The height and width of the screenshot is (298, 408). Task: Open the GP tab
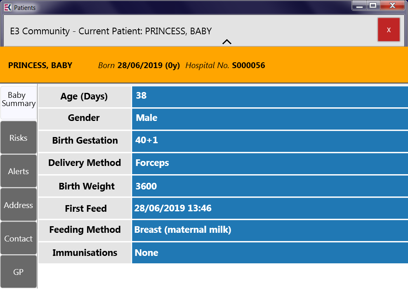click(x=19, y=272)
